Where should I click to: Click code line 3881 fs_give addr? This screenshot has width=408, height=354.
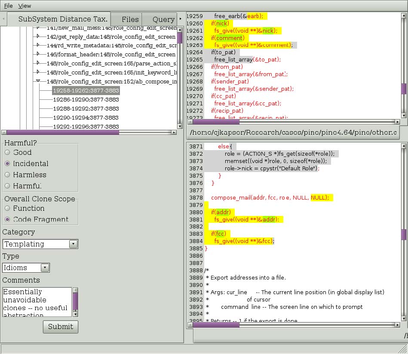click(x=246, y=219)
